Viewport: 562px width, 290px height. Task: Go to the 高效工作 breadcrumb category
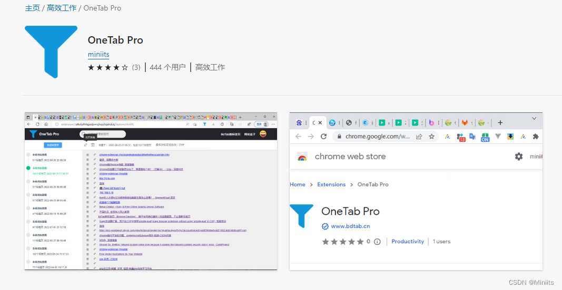(x=62, y=8)
